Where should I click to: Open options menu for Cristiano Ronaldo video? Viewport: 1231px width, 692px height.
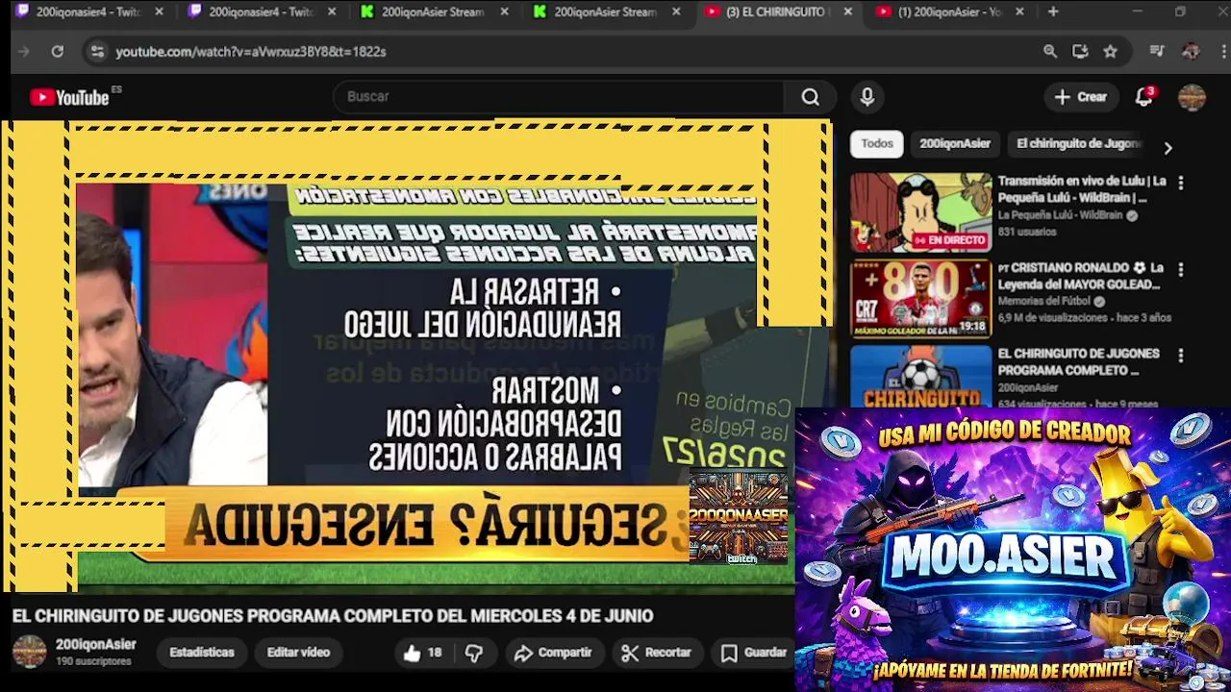click(1181, 269)
